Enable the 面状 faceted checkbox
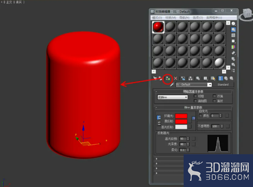Screen dimensions: 253x187 point(214,101)
